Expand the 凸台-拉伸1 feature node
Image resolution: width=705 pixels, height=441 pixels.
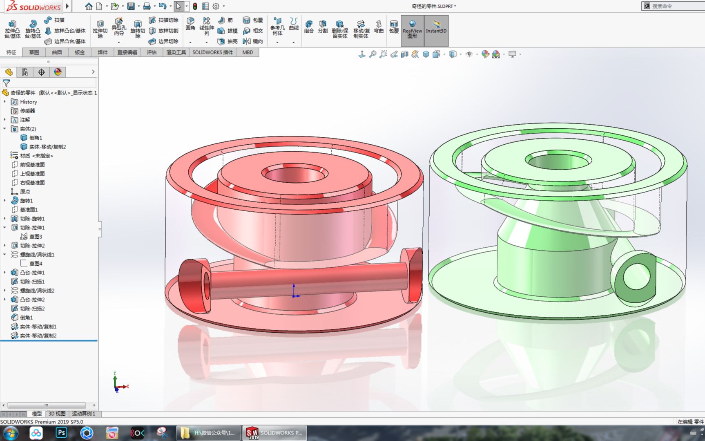point(4,273)
